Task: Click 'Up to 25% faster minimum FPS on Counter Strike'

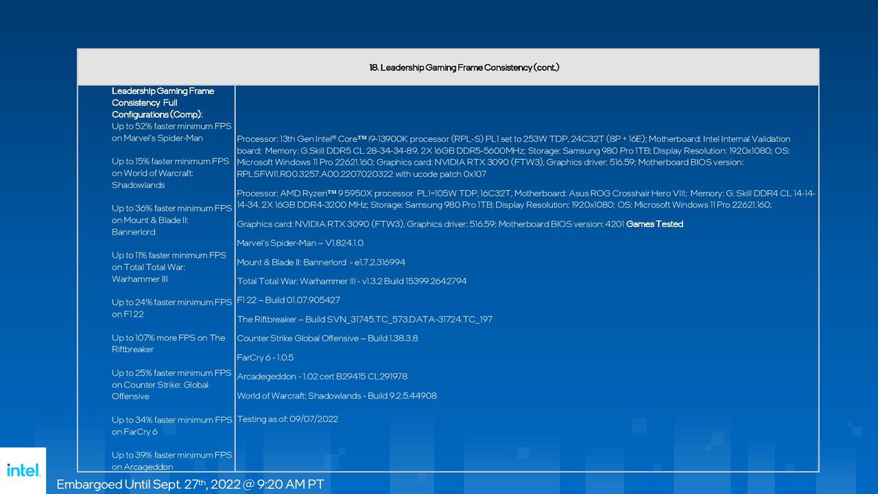Action: pyautogui.click(x=171, y=384)
